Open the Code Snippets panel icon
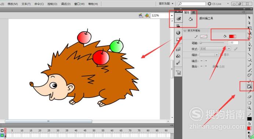254x139 pixels. pyautogui.click(x=178, y=49)
